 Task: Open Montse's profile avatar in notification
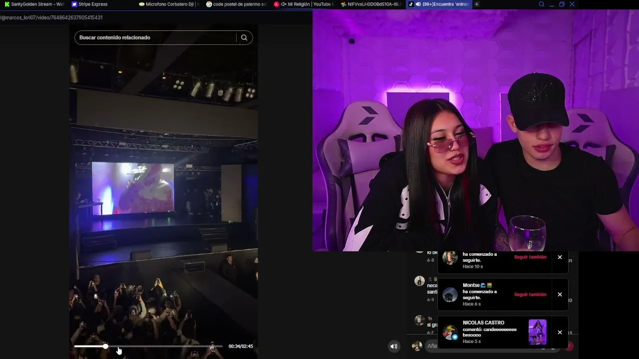[x=450, y=295]
